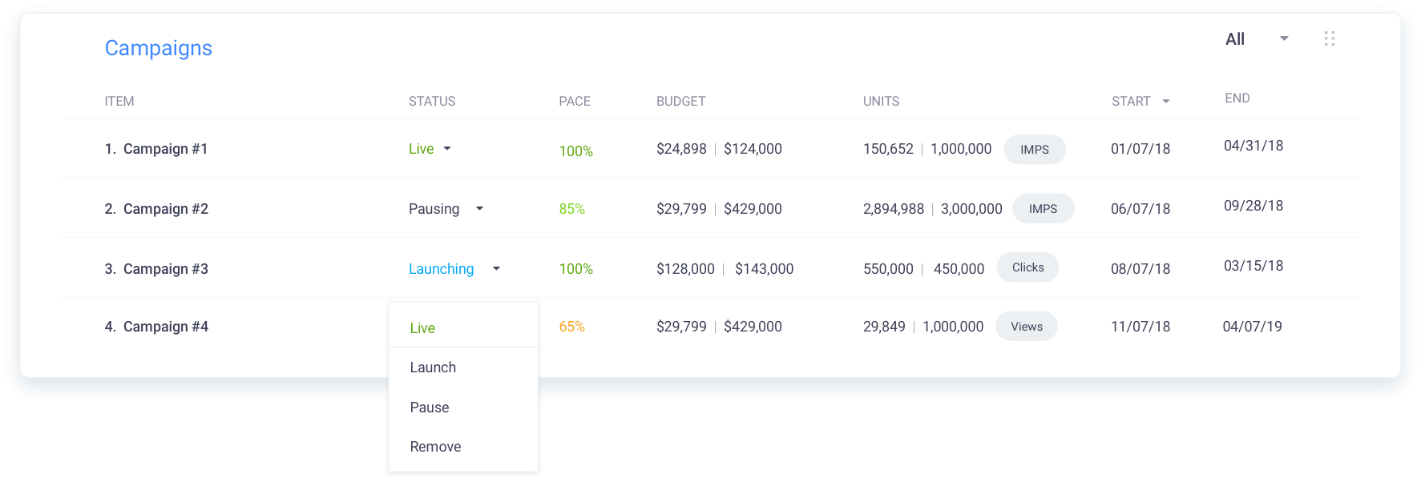Open Campaign #4 item row
This screenshot has width=1421, height=478.
click(156, 327)
